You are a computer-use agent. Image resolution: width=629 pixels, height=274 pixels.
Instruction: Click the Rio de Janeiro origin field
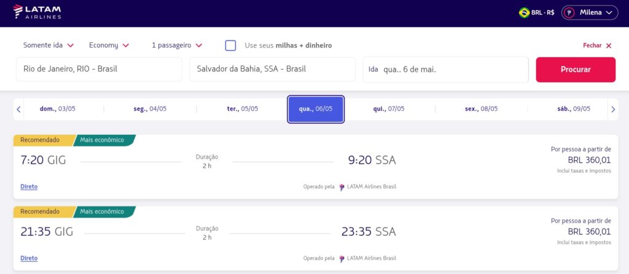point(99,69)
